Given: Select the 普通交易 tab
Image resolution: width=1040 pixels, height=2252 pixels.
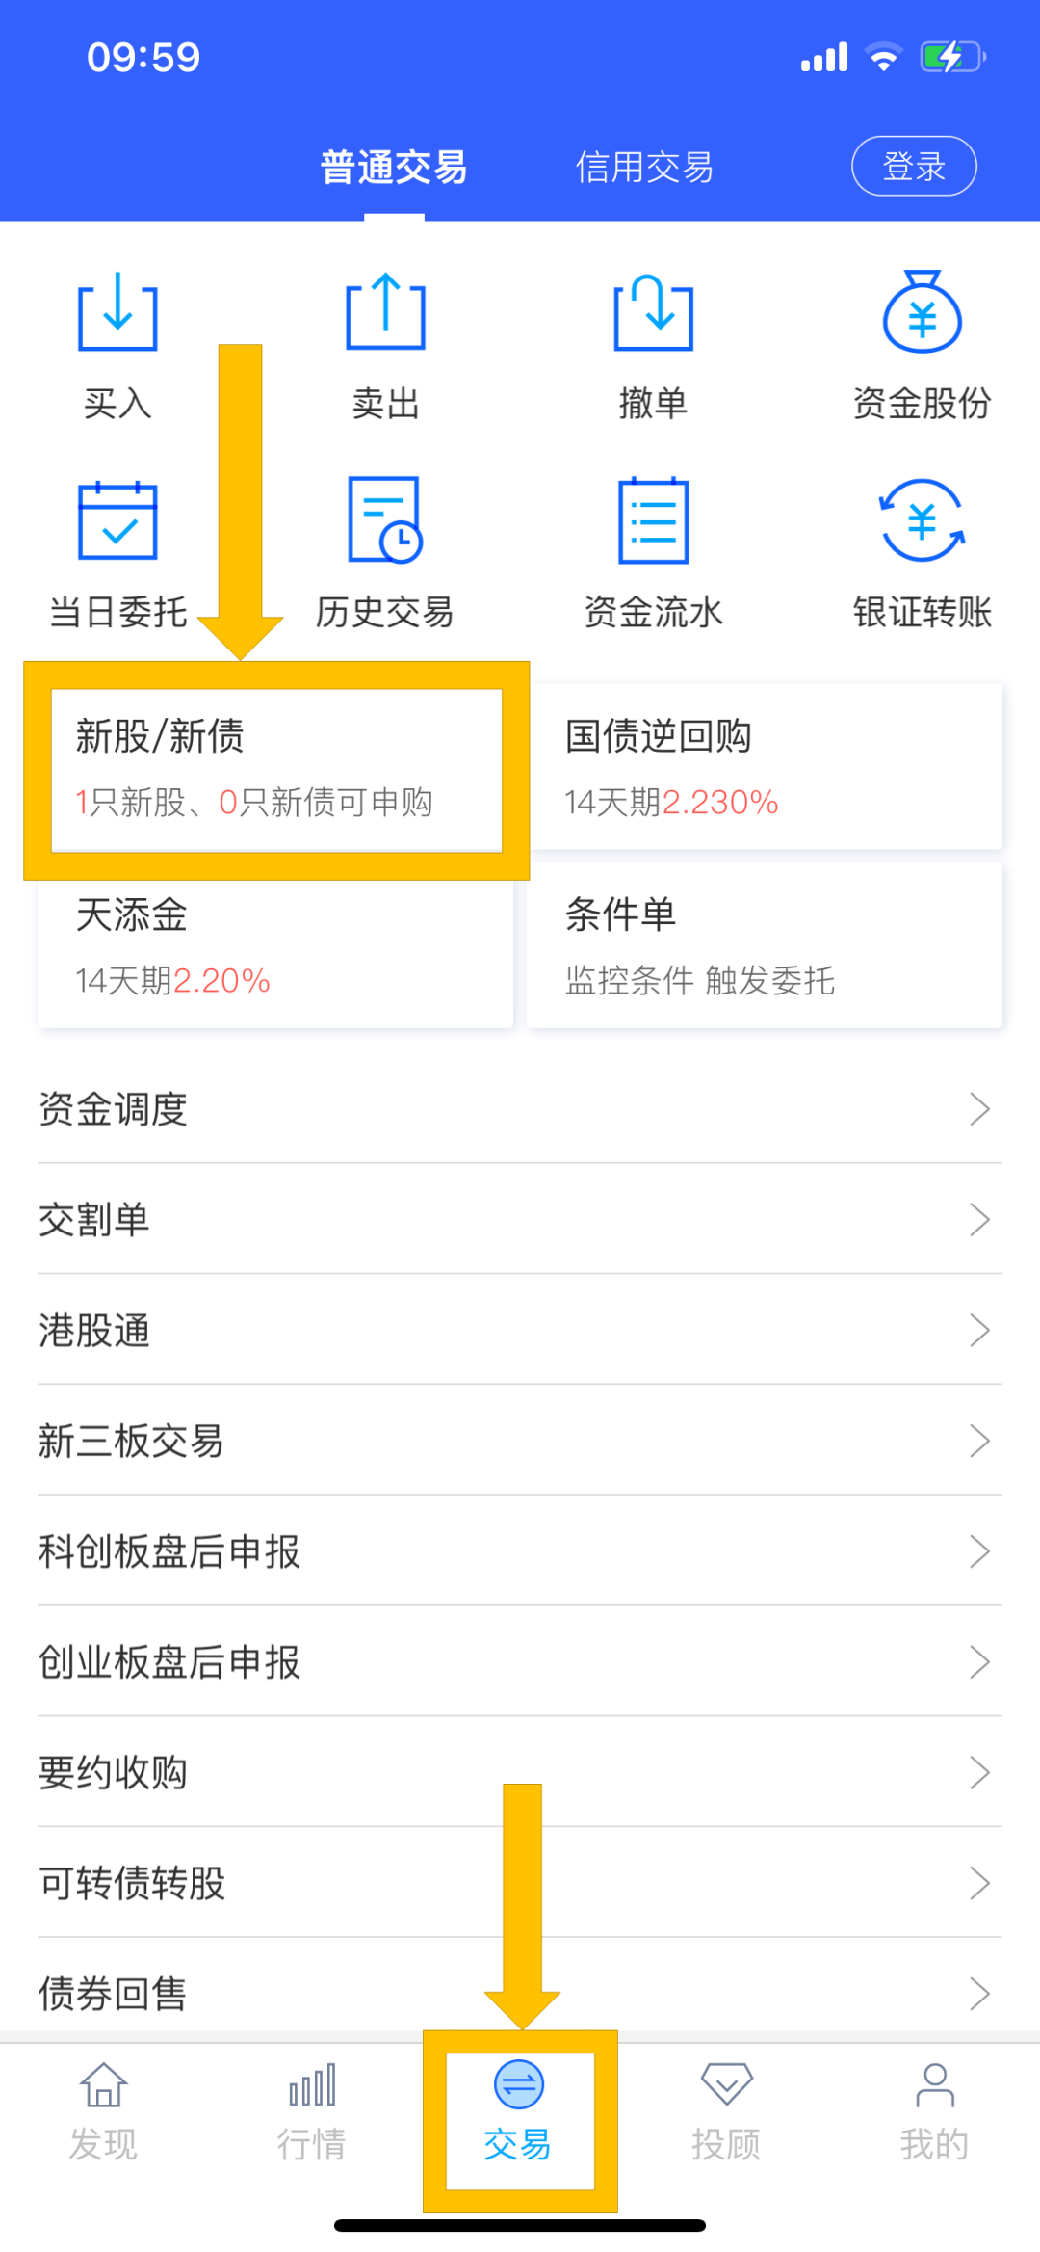Looking at the screenshot, I should [x=394, y=168].
